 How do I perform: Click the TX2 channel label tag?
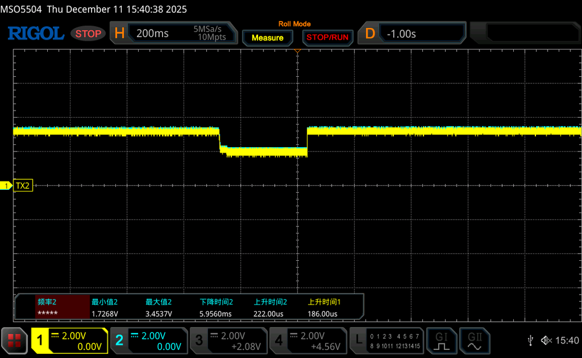[23, 186]
